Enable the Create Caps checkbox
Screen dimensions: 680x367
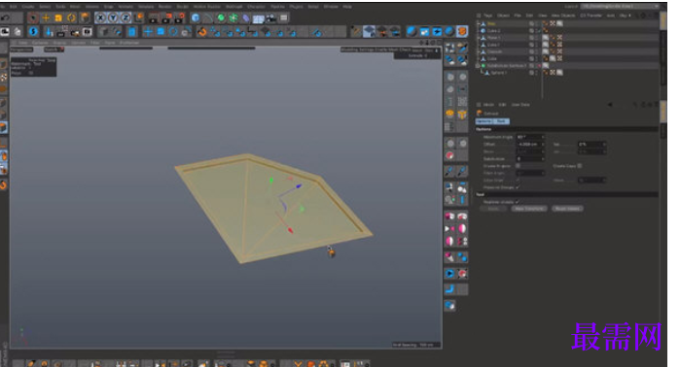pos(580,166)
